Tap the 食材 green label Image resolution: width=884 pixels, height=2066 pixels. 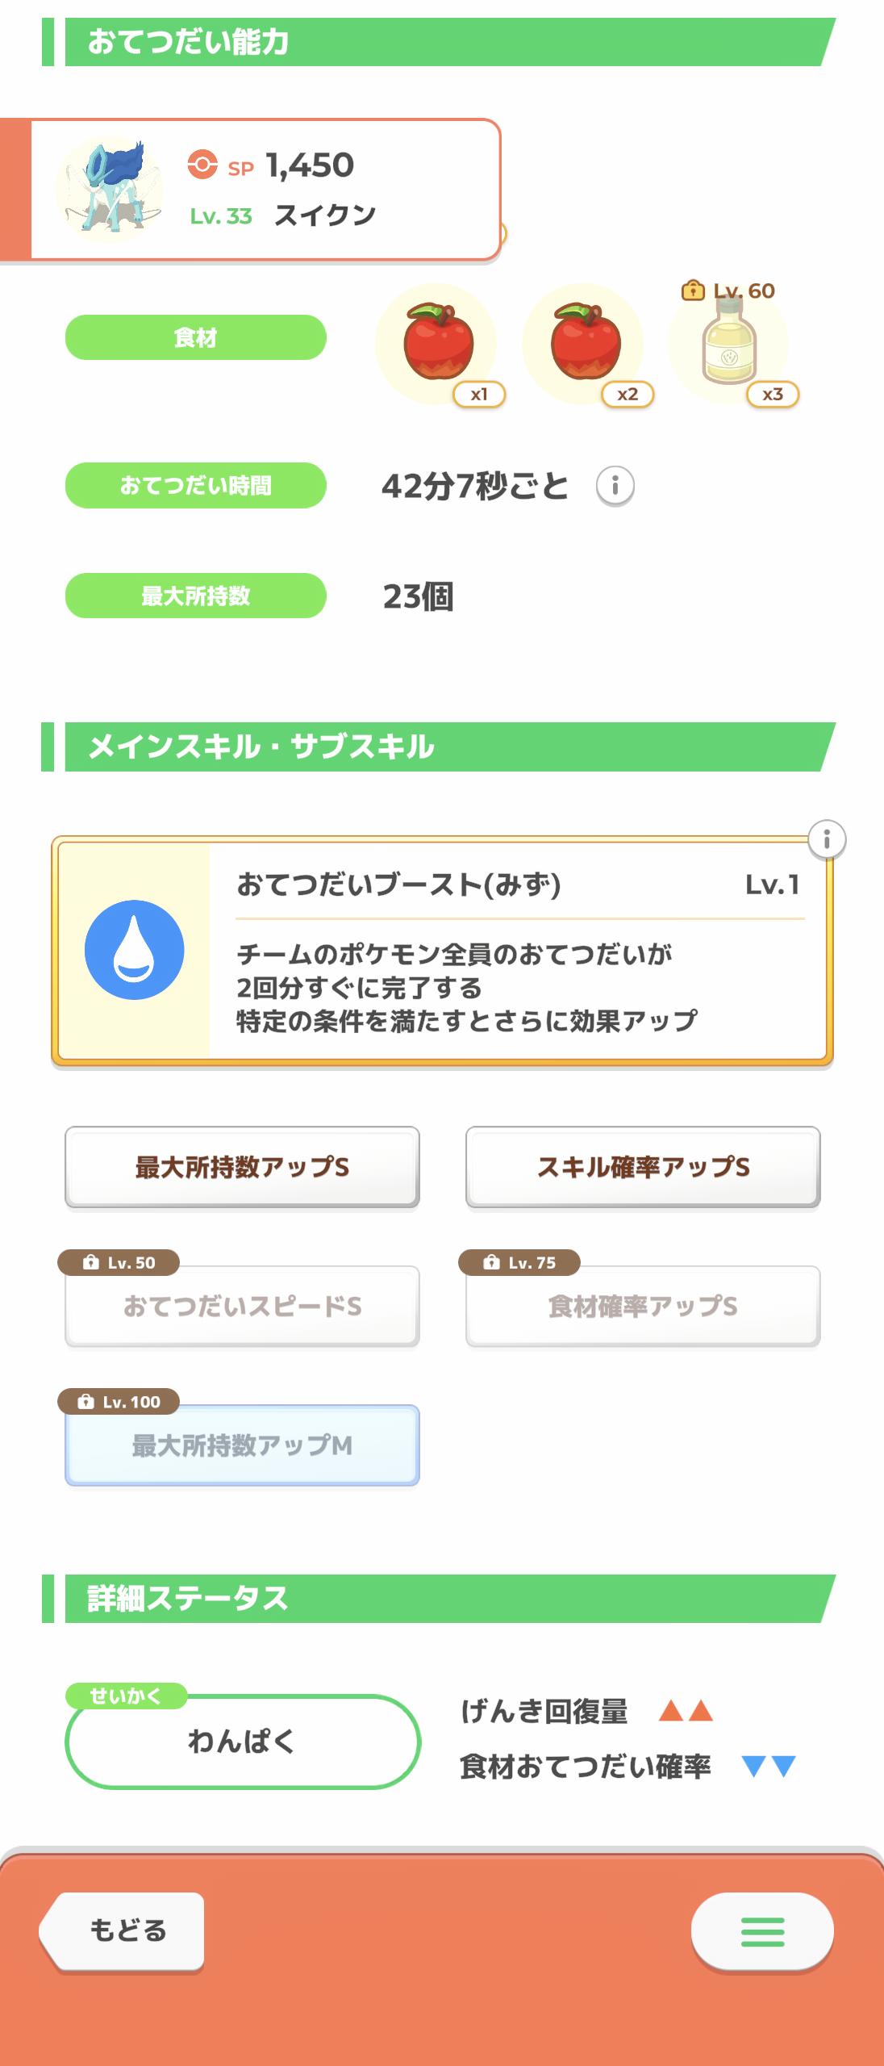click(195, 337)
